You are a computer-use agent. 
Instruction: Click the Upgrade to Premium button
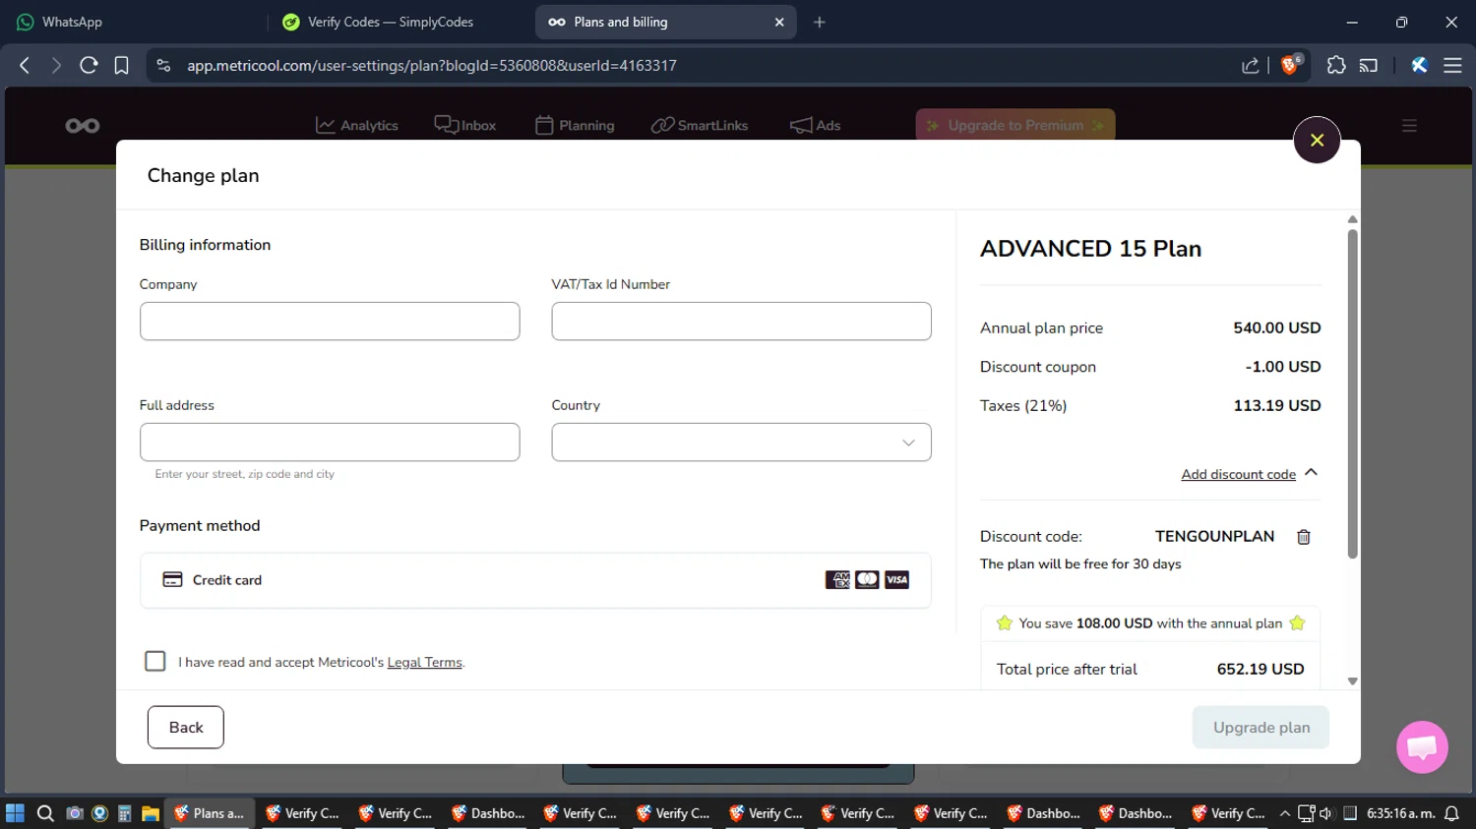click(x=1015, y=125)
